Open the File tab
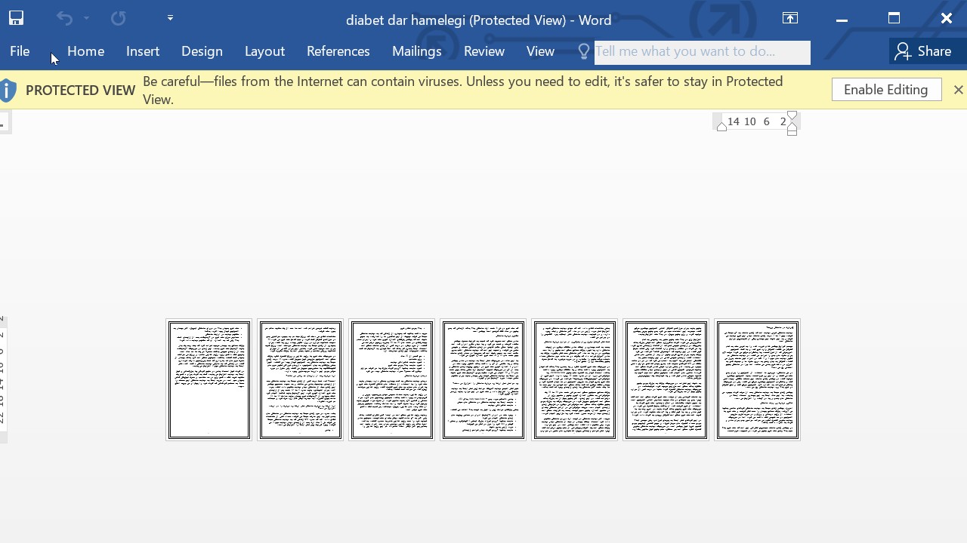The image size is (967, 543). pyautogui.click(x=20, y=51)
